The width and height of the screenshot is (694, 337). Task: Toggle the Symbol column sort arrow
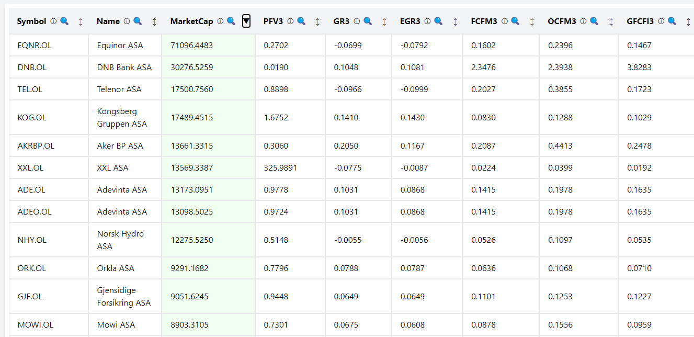click(81, 21)
